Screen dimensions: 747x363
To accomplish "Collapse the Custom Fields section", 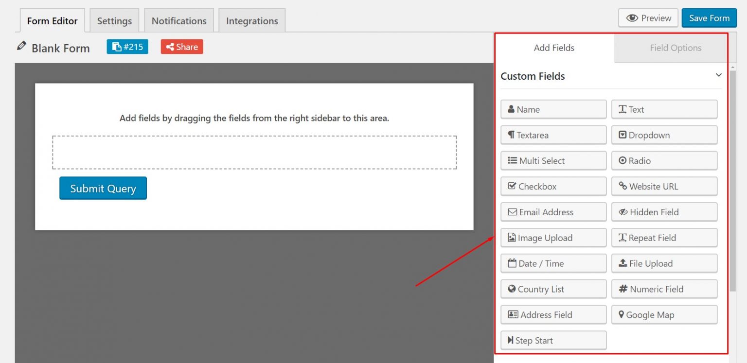I will pyautogui.click(x=718, y=75).
